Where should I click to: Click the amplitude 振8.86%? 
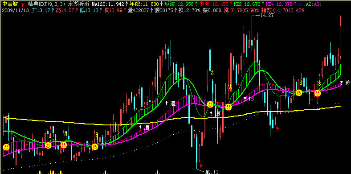(212, 10)
